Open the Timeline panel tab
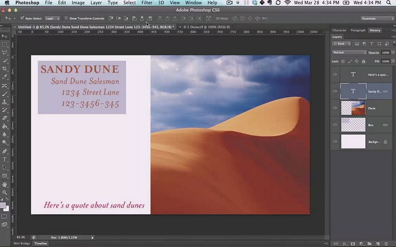 [41, 243]
